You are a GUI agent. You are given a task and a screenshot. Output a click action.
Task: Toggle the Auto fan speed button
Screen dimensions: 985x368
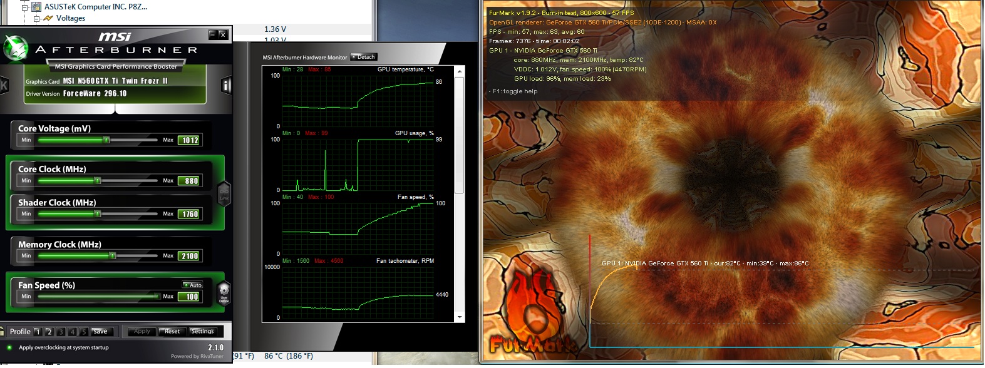click(x=193, y=285)
